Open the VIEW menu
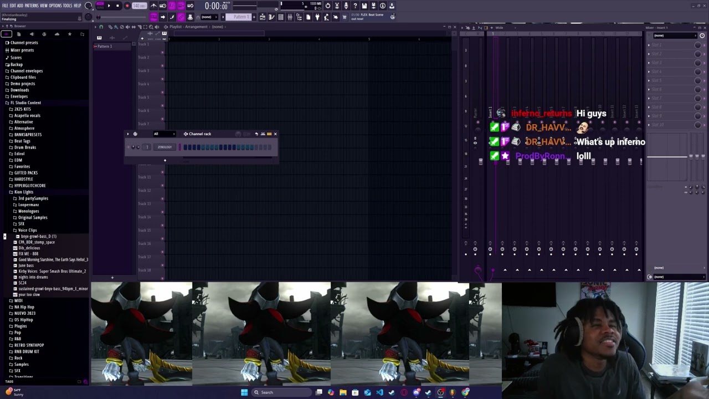 [44, 6]
